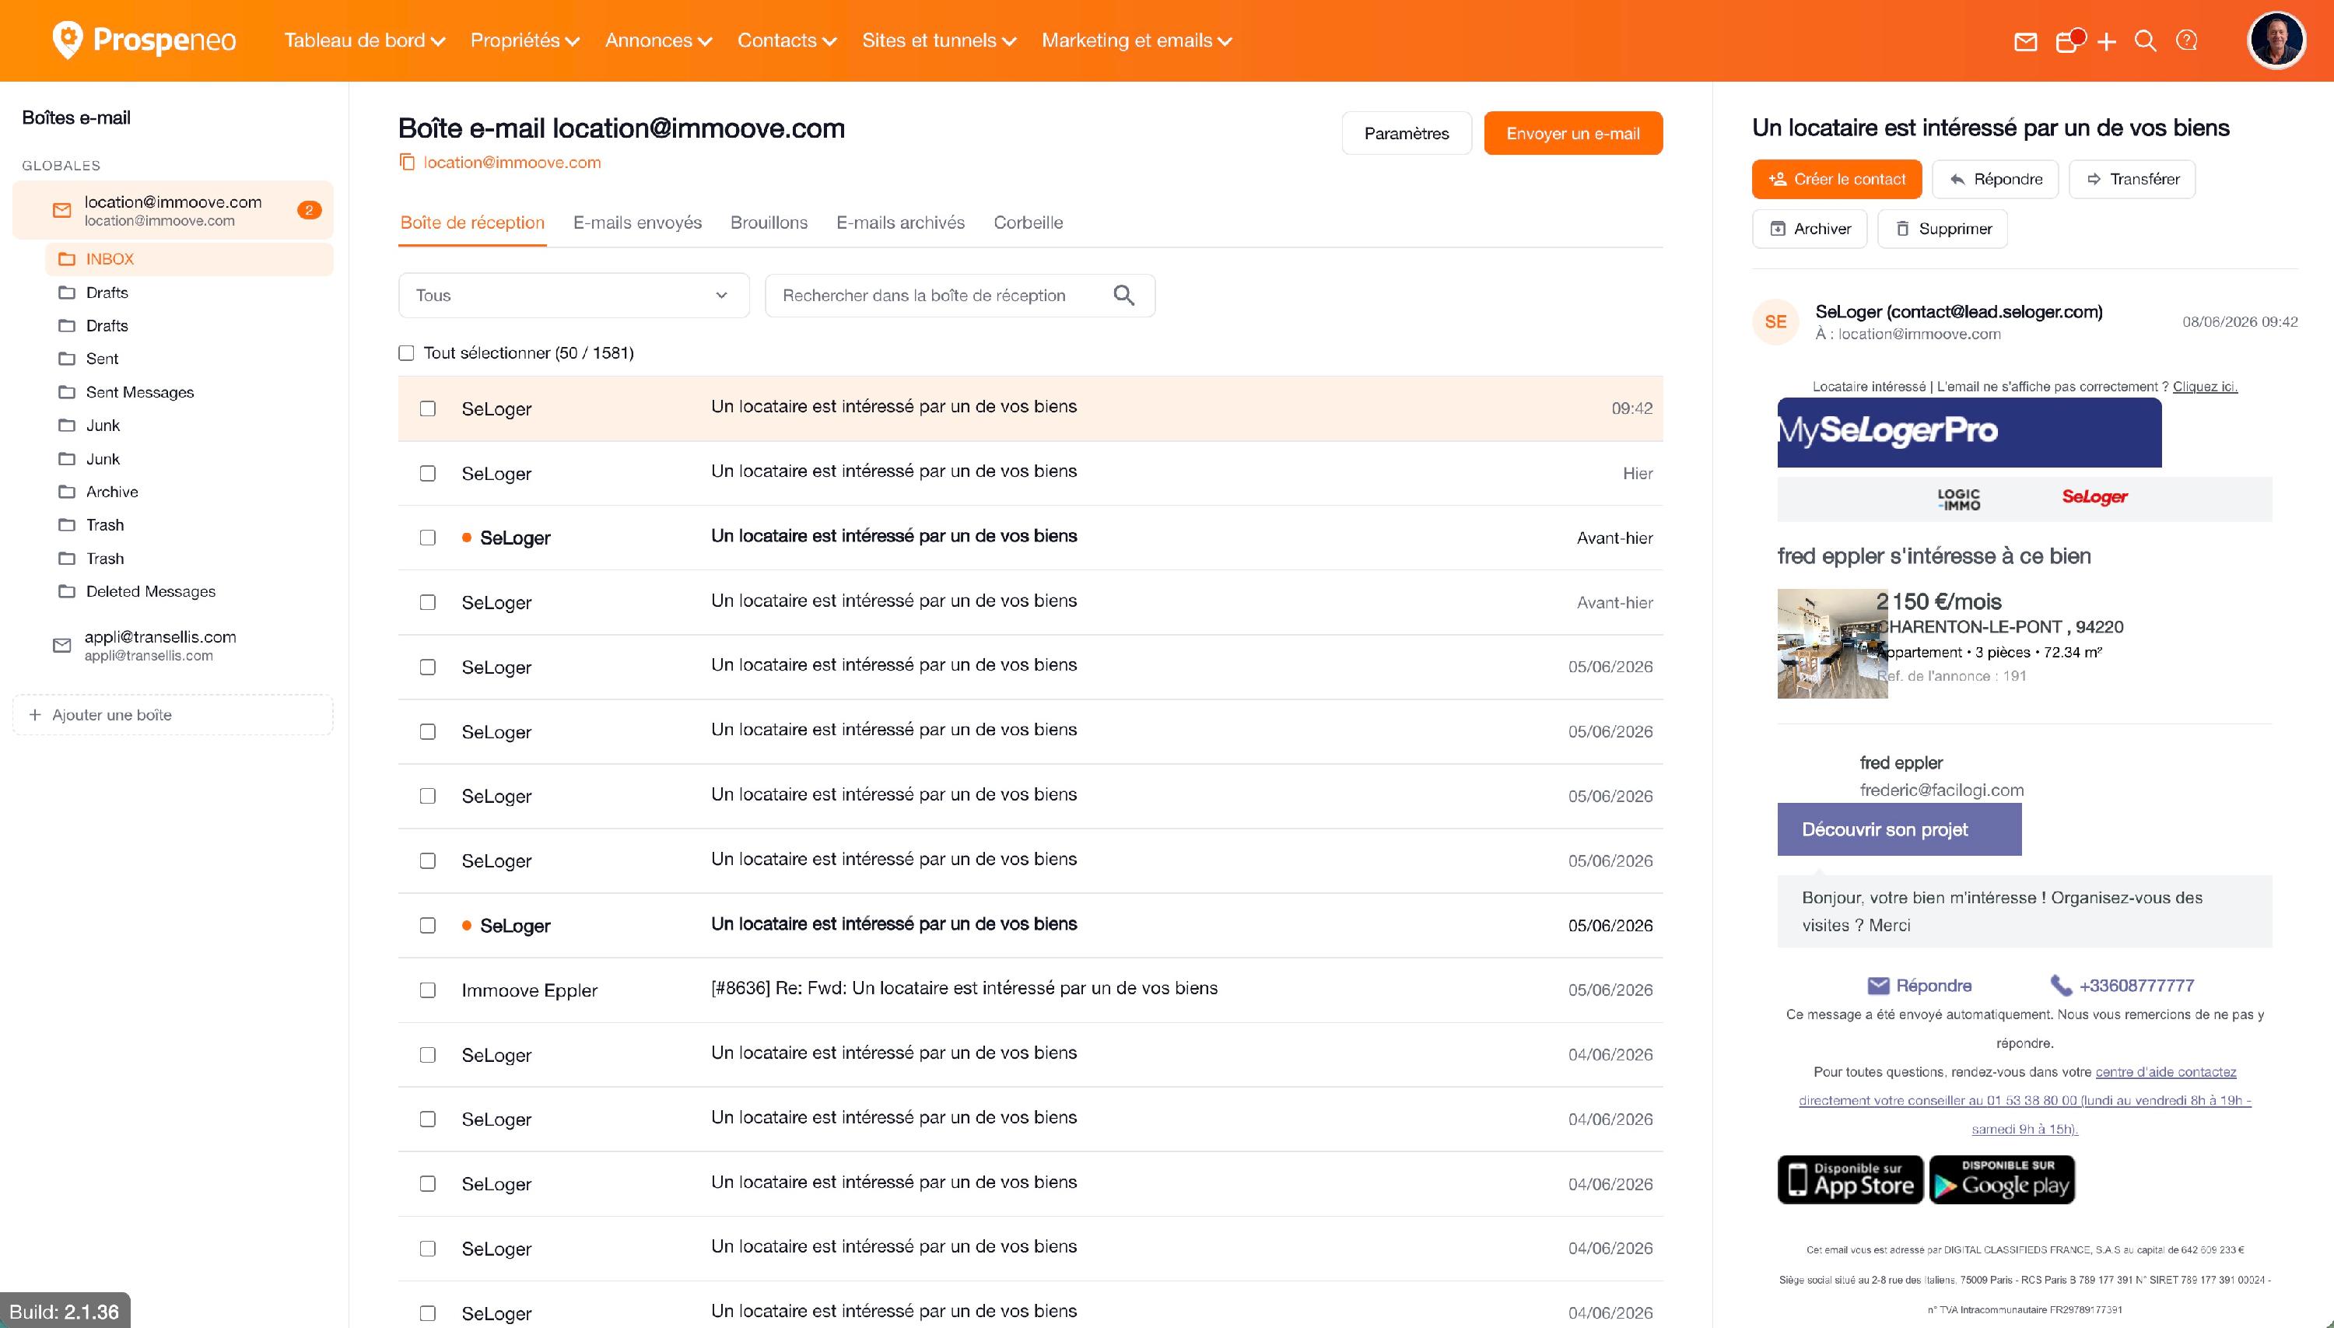The image size is (2334, 1328).
Task: Check the box for the 09:42 SeLoger email
Action: pyautogui.click(x=428, y=408)
